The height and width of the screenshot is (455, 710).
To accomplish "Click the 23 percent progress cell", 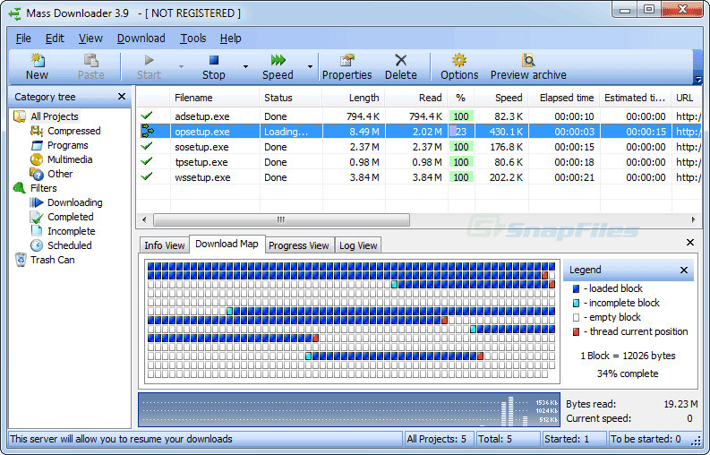I will pos(461,132).
